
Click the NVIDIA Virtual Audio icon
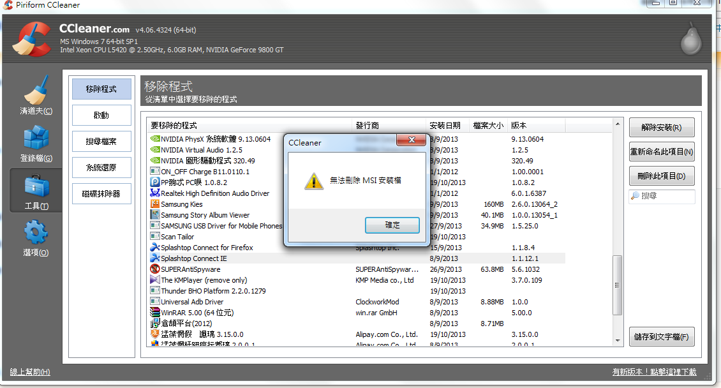[x=155, y=150]
